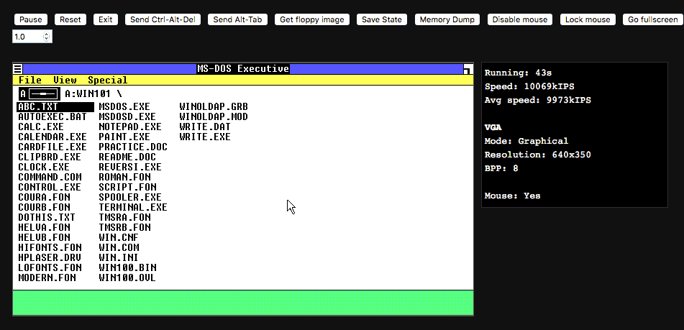The height and width of the screenshot is (330, 684).
Task: Select the file CONTROL.EXE
Action: (x=50, y=187)
